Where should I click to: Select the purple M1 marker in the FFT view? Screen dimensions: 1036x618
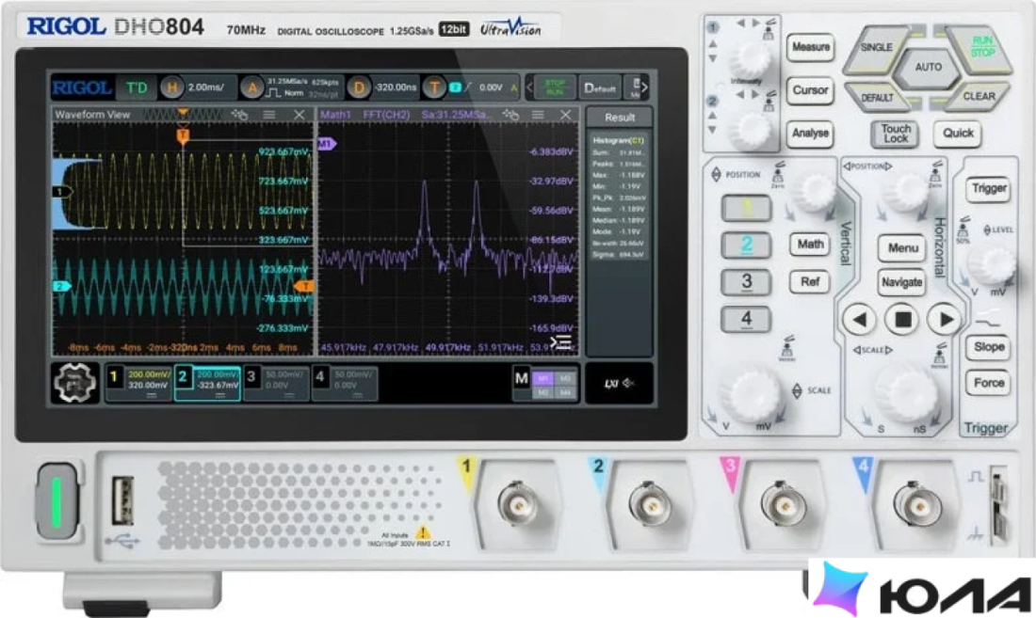pos(327,143)
